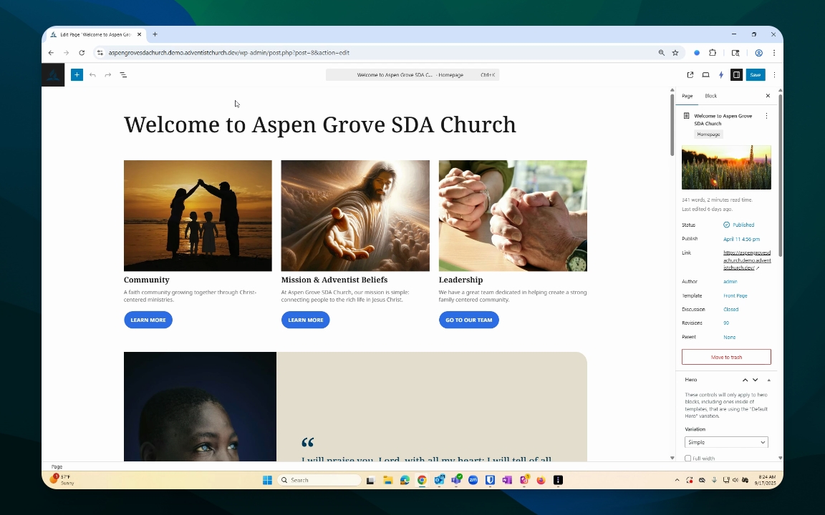
Task: Click the lightning bolt plugin icon
Action: point(721,74)
